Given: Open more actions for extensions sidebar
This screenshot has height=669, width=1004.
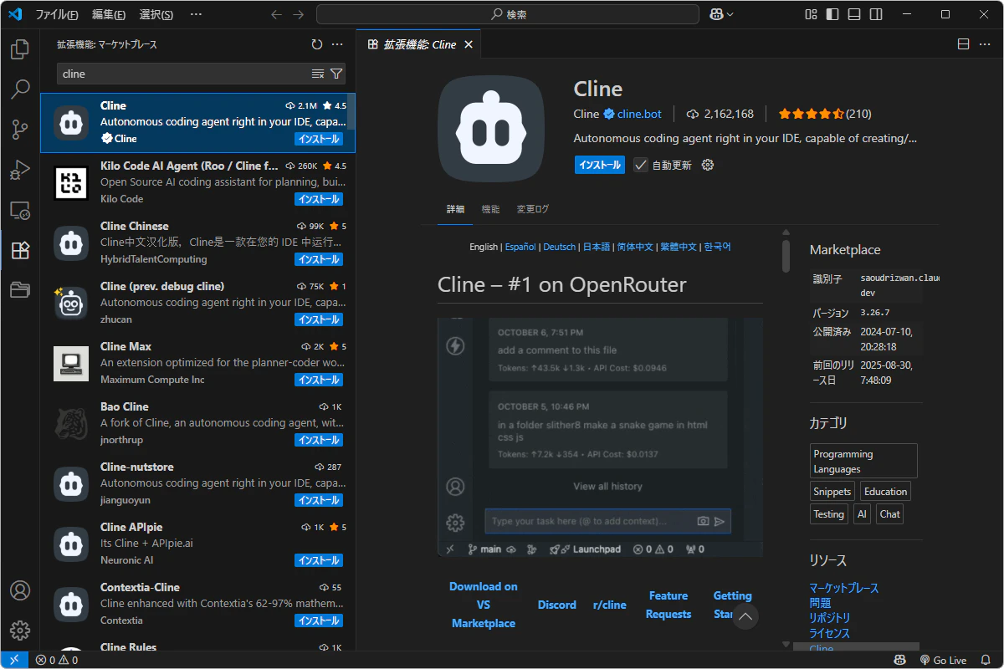Looking at the screenshot, I should pyautogui.click(x=337, y=44).
